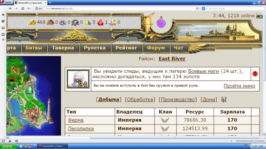266x149 pixels.
Task: Open the Bookmarks panel star in the sidebar
Action: pyautogui.click(x=3, y=15)
